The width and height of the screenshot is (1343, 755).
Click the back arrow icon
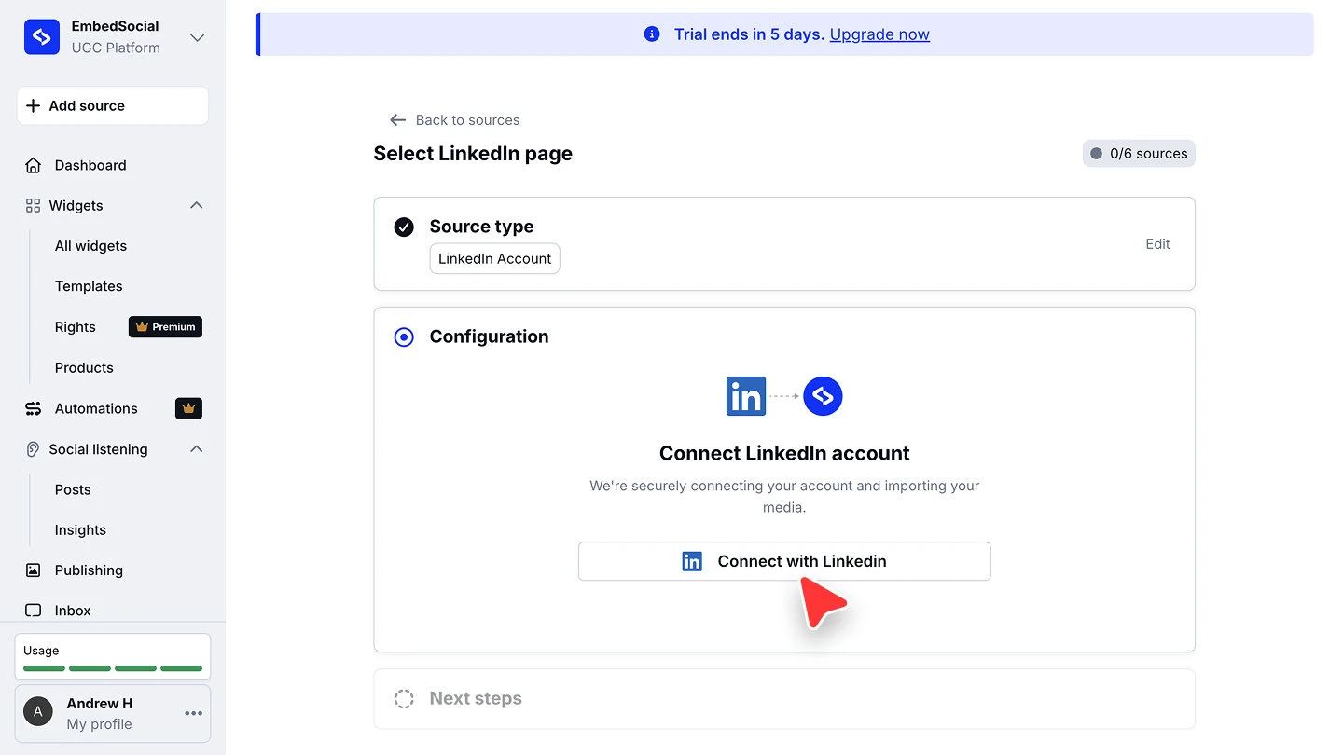pos(397,120)
